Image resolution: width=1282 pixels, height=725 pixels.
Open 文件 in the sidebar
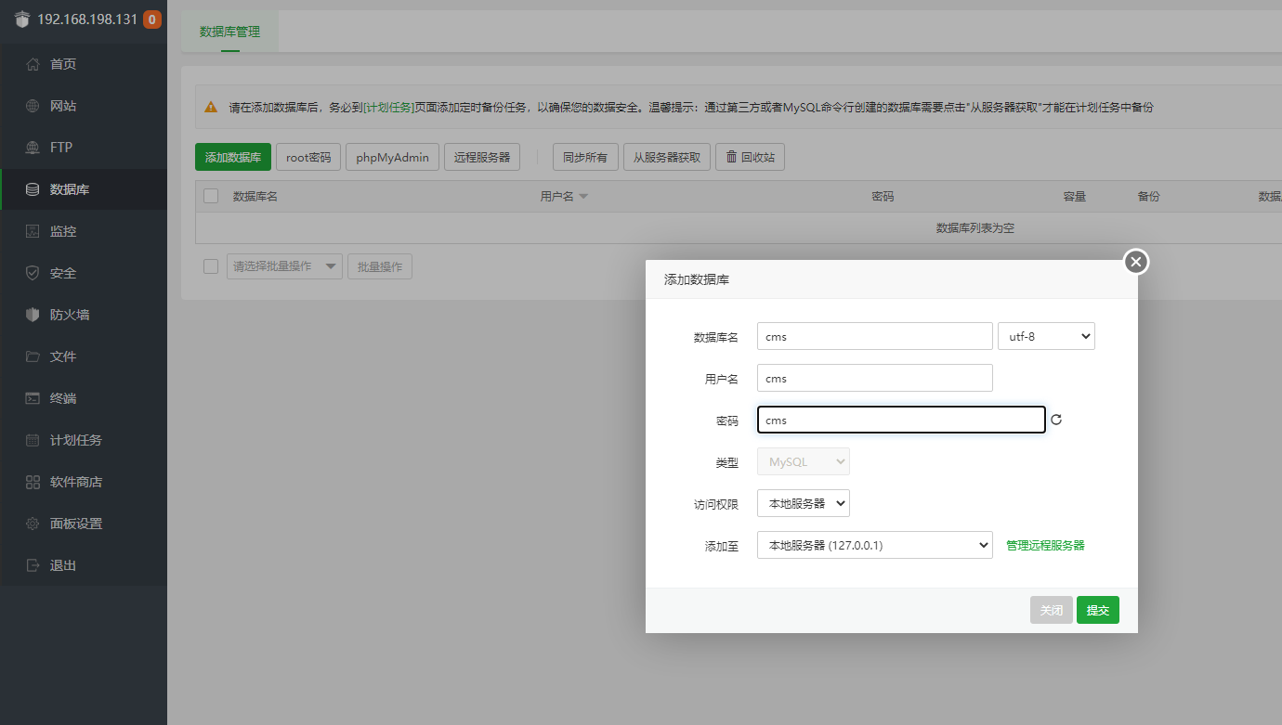click(84, 356)
